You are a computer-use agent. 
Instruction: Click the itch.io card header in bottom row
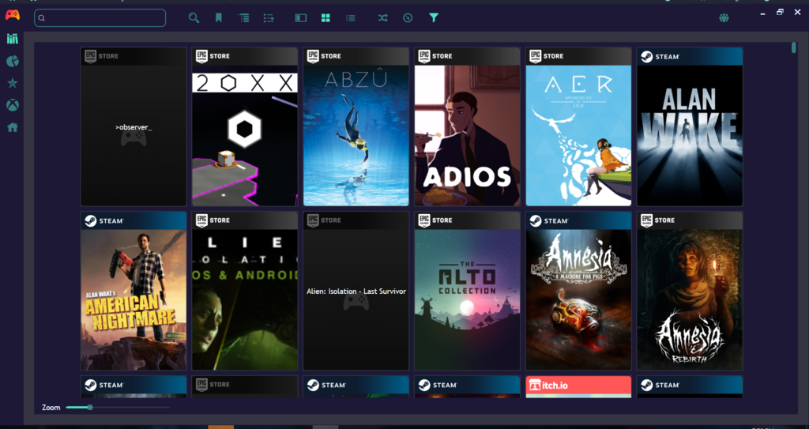coord(578,385)
